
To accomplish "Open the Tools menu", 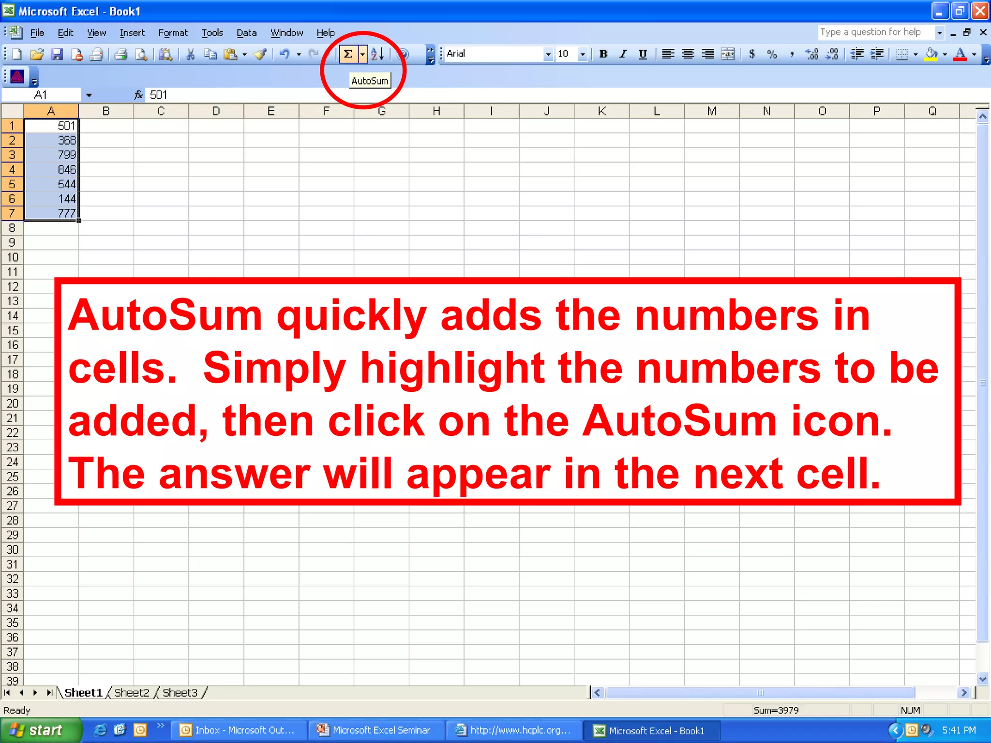I will point(212,33).
